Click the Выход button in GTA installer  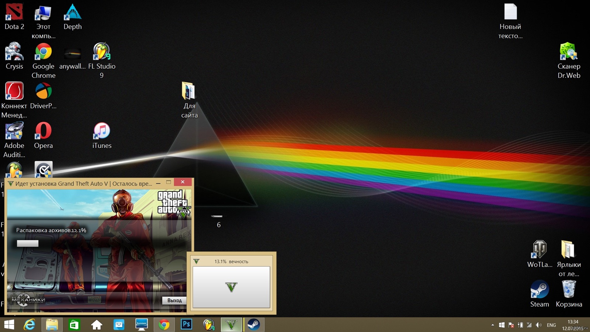tap(174, 300)
